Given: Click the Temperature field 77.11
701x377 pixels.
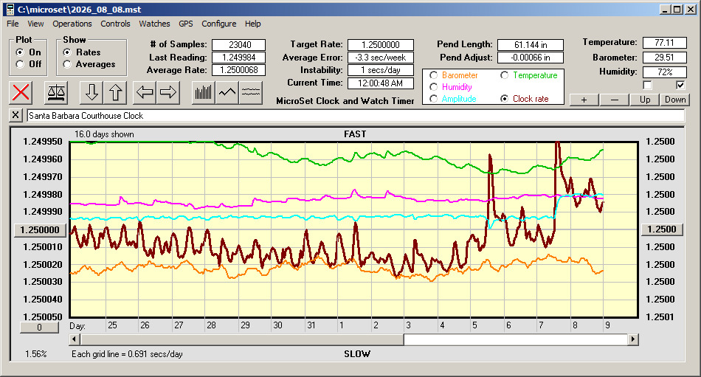Looking at the screenshot, I should pos(664,43).
